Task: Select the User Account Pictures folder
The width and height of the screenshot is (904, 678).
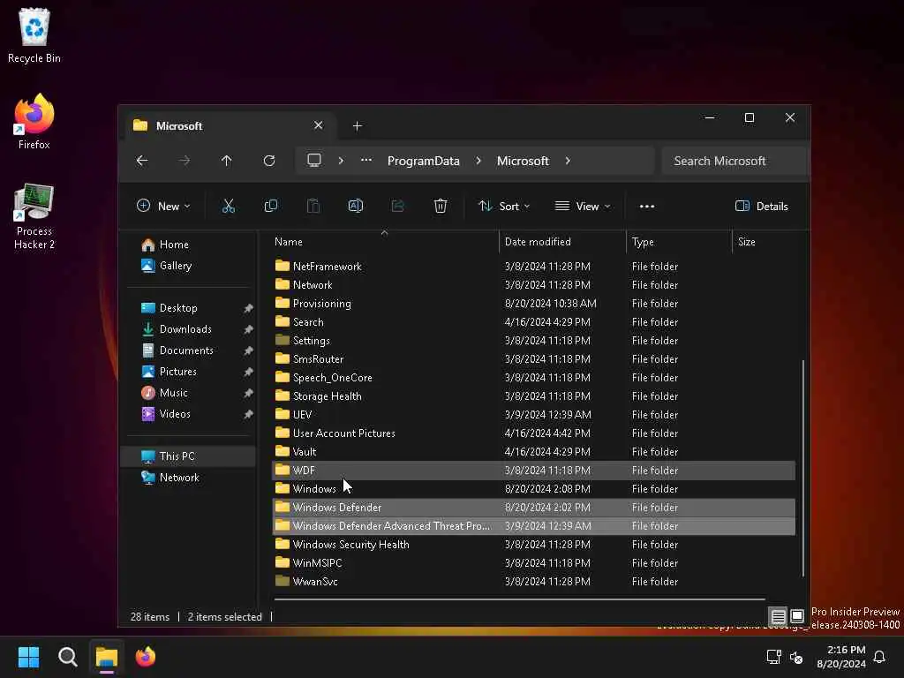Action: click(x=533, y=433)
